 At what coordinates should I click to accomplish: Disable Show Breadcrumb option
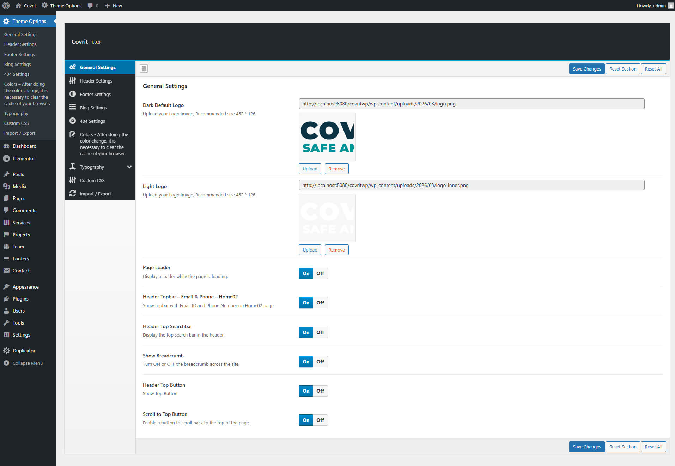coord(320,362)
